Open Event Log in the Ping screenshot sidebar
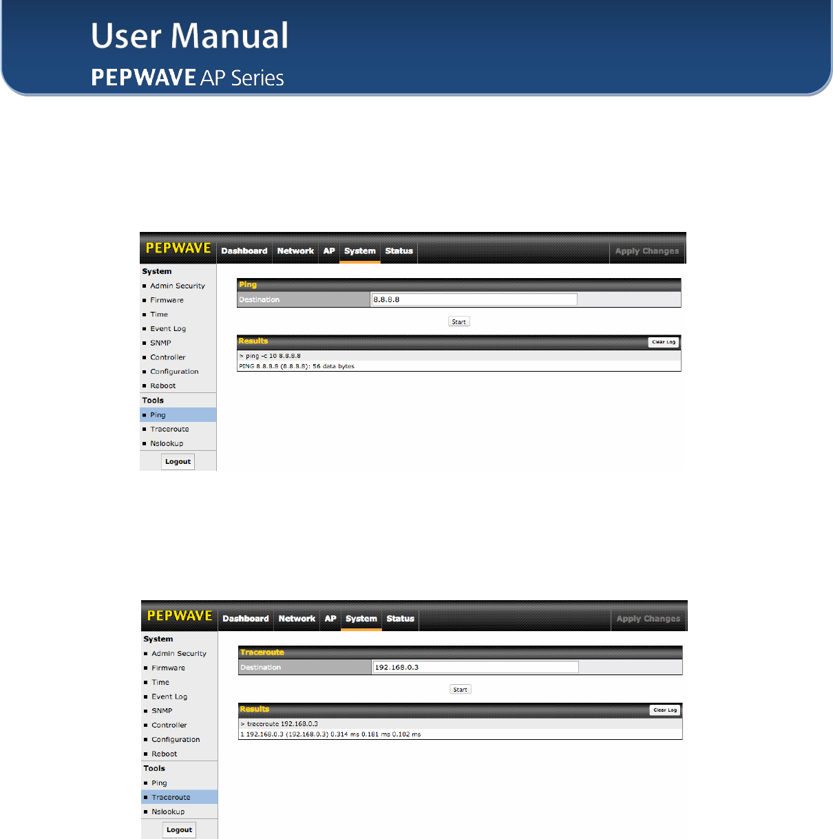This screenshot has width=833, height=839. [x=168, y=329]
